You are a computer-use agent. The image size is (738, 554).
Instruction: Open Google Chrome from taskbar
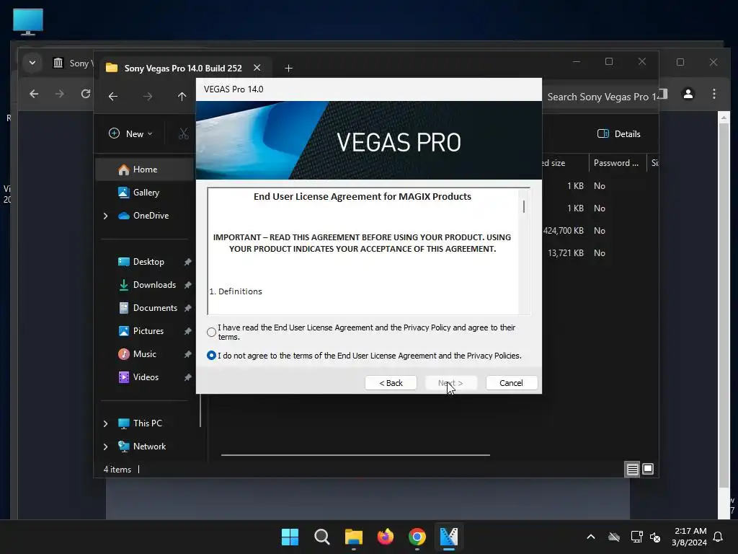[417, 537]
